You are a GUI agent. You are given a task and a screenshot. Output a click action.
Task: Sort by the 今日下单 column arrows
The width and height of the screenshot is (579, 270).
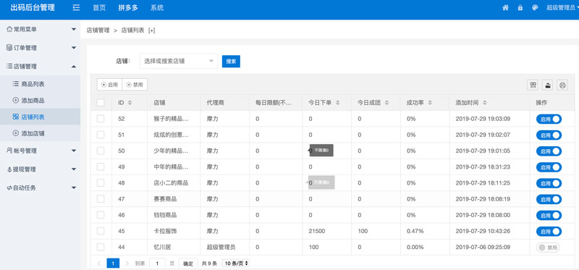337,103
